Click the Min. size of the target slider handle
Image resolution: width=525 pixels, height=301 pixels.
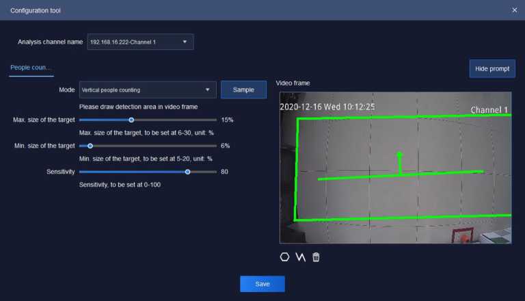[90, 146]
